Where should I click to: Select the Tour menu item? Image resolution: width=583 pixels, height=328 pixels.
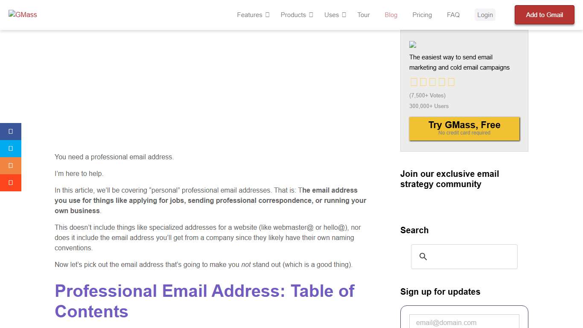click(x=363, y=15)
